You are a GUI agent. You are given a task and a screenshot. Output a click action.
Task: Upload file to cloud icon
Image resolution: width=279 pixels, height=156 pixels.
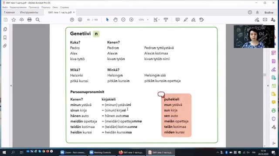21,19
